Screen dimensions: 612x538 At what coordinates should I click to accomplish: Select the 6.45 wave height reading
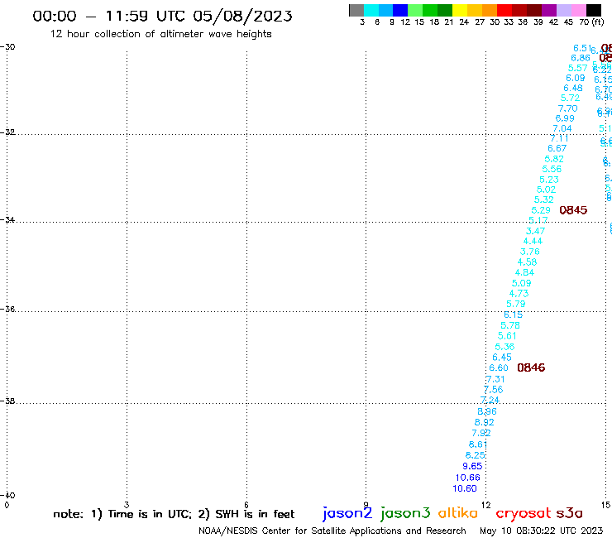[501, 357]
